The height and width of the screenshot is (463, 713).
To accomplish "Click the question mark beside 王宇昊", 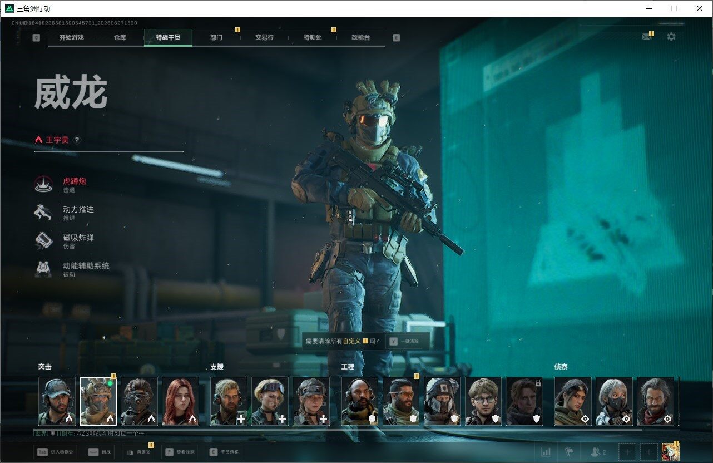I will click(x=77, y=140).
